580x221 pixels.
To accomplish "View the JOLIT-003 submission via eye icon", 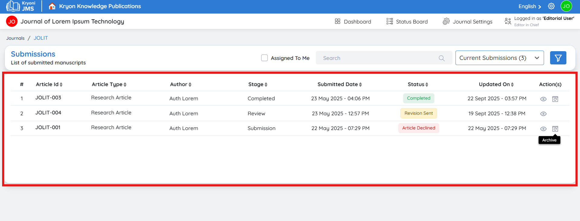I will click(x=543, y=99).
